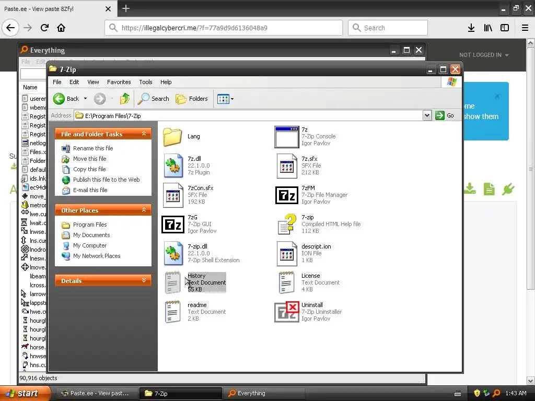Open the browser Library icon

[x=488, y=28]
